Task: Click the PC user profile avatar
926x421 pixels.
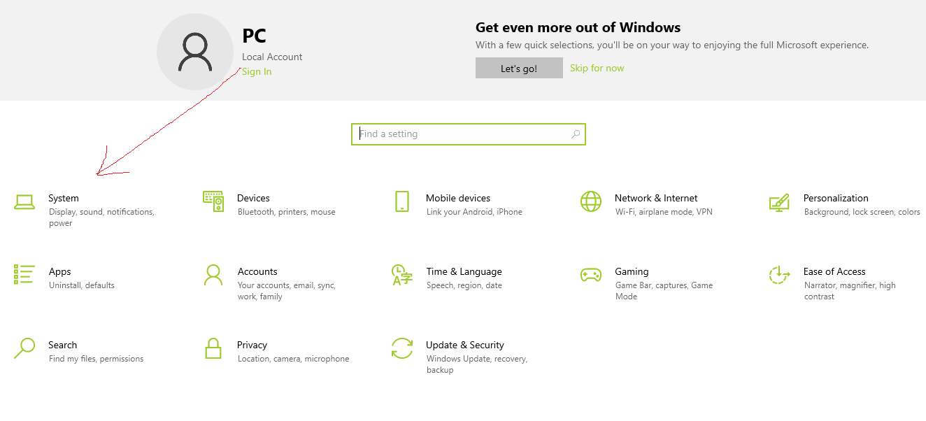Action: 195,52
